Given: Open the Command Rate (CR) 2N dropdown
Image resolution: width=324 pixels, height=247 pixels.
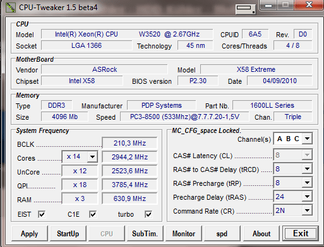Looking at the screenshot, I should (x=307, y=210).
